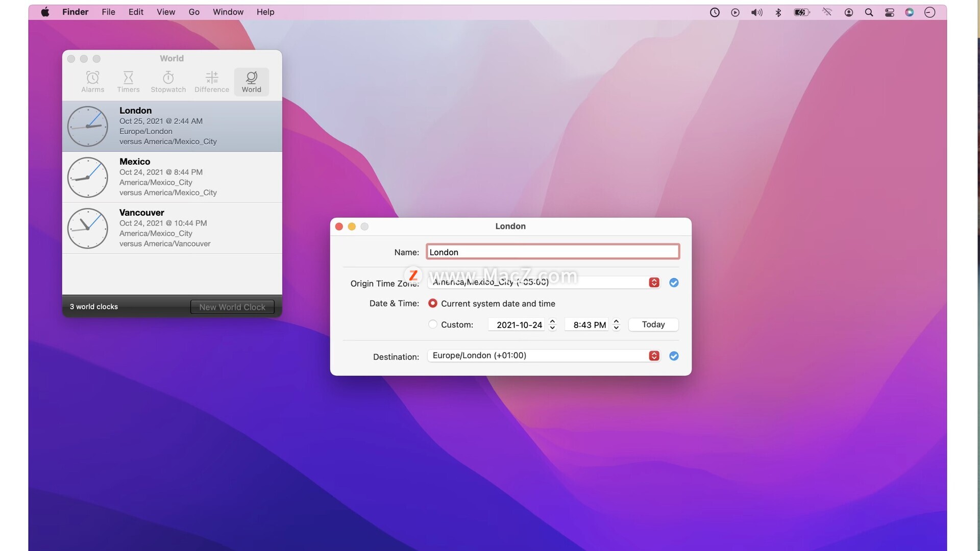Open the Window menu
Screen dimensions: 980x551
[228, 12]
